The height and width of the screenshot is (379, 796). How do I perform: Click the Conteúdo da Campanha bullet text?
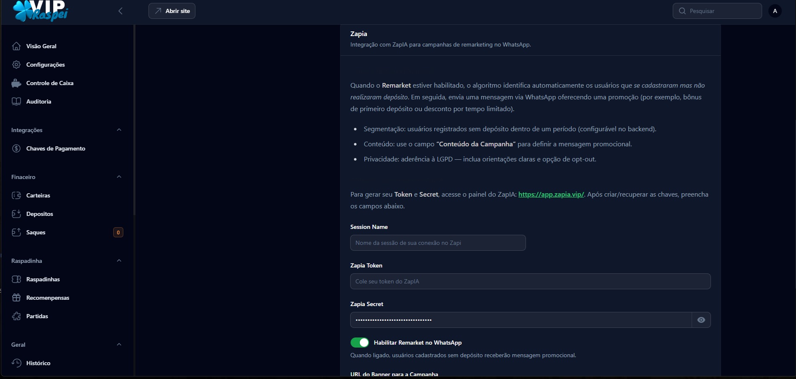tap(498, 144)
